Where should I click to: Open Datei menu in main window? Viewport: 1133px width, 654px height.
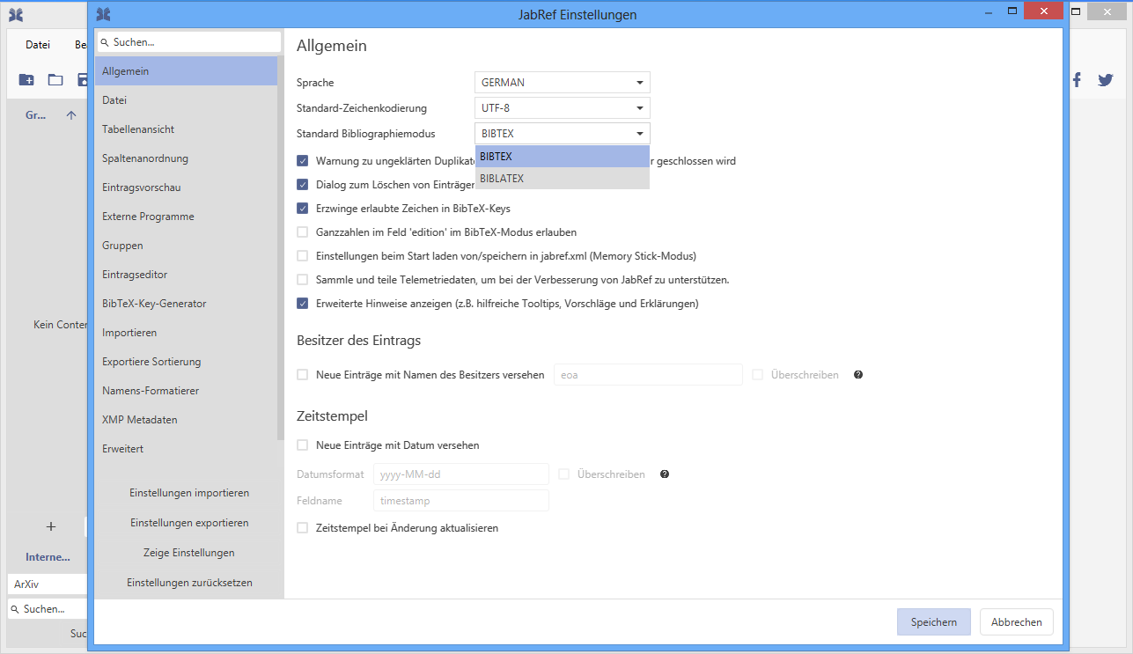(38, 45)
